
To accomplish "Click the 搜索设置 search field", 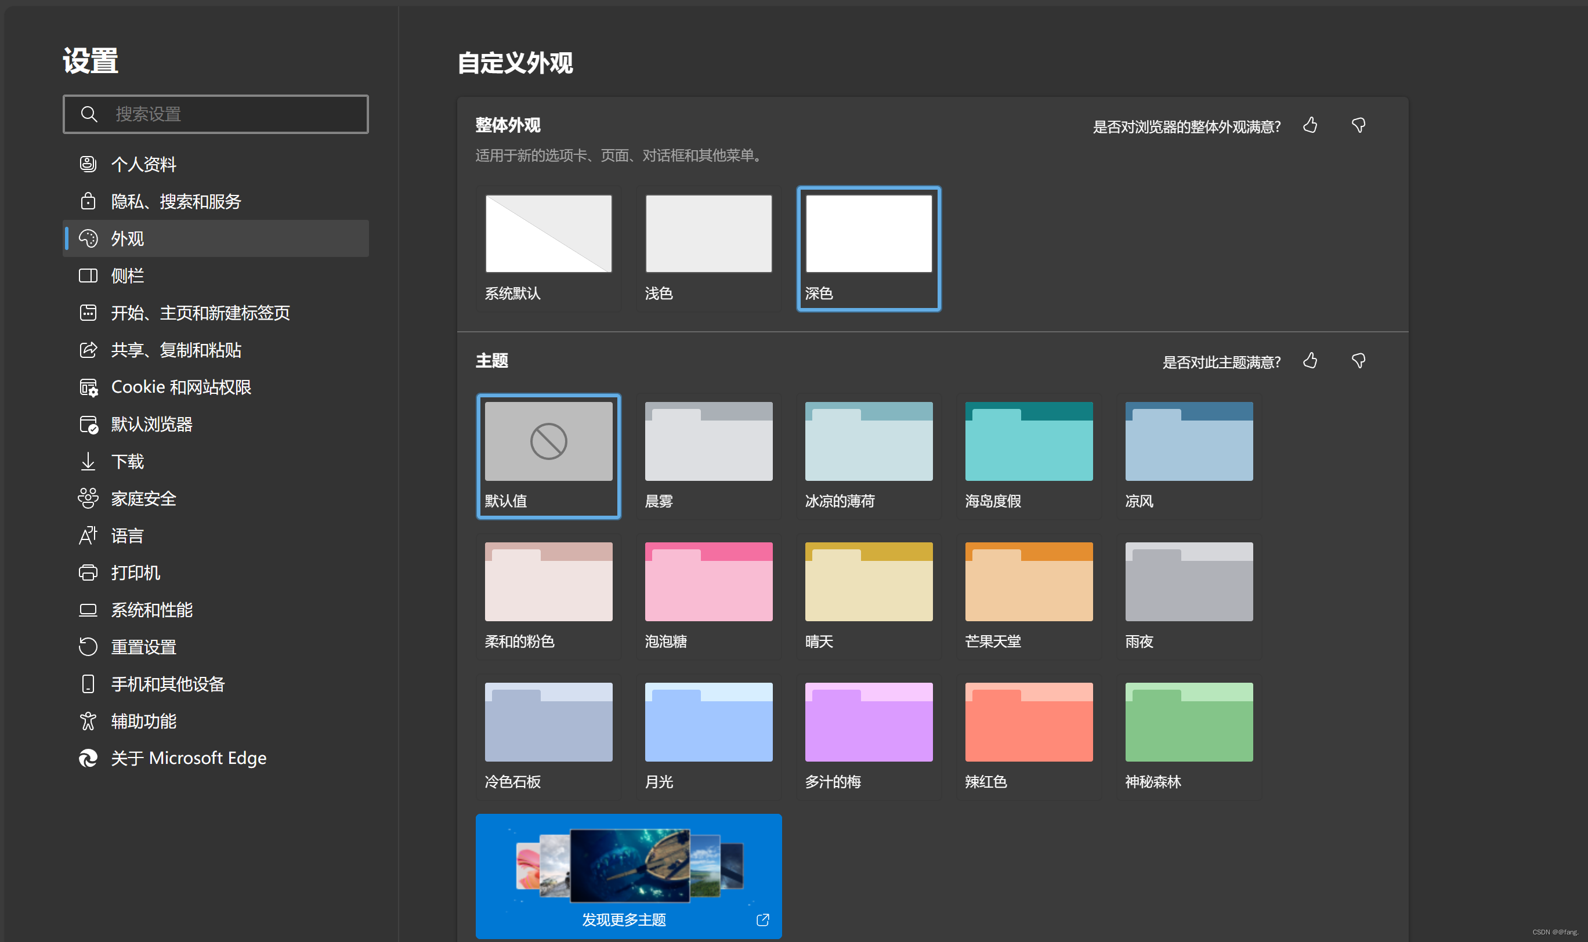I will click(x=215, y=114).
